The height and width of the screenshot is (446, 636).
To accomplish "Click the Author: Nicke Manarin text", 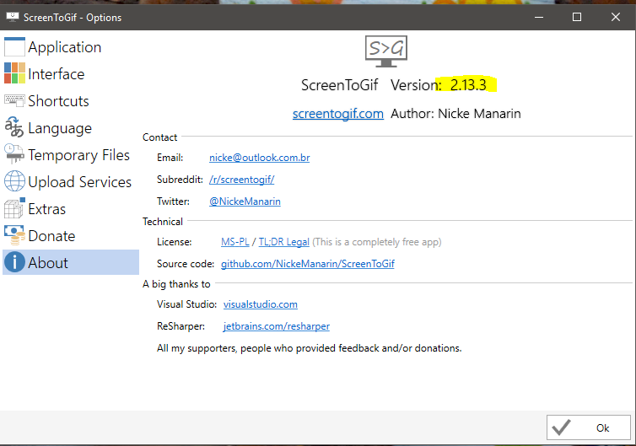I will [x=455, y=114].
